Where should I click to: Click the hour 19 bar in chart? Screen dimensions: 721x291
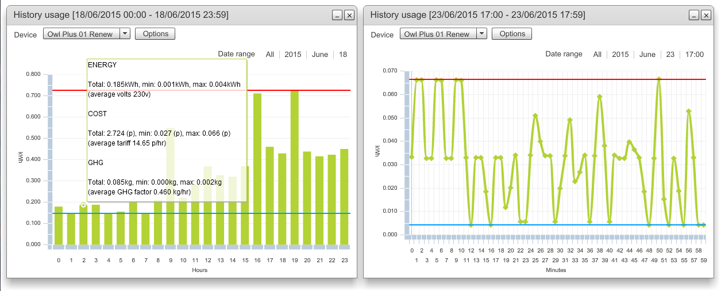294,167
